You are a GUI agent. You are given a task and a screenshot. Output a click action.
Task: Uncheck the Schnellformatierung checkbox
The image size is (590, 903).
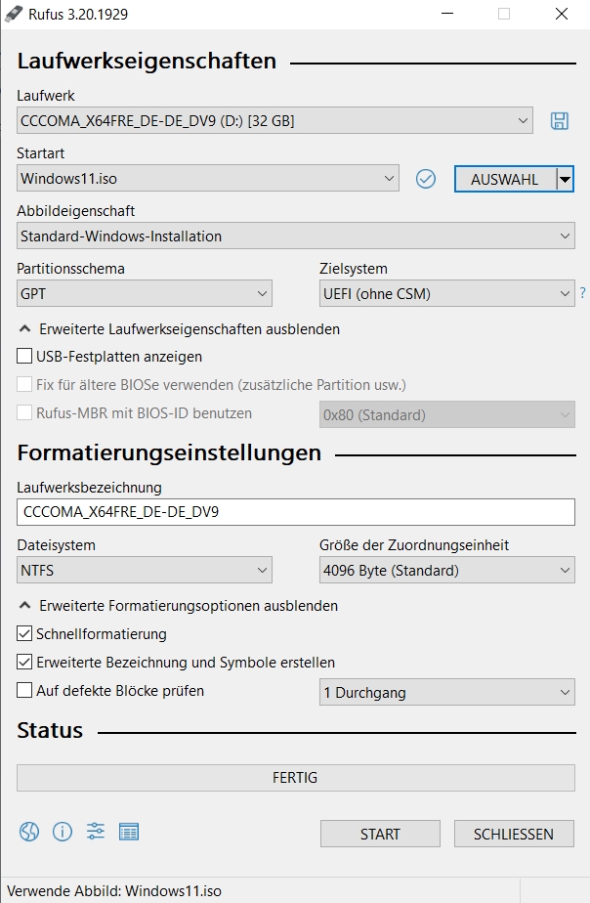[x=24, y=633]
